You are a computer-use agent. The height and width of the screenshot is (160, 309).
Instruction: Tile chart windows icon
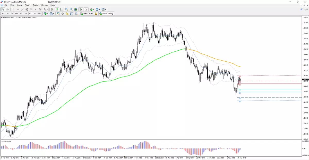(x=76, y=9)
